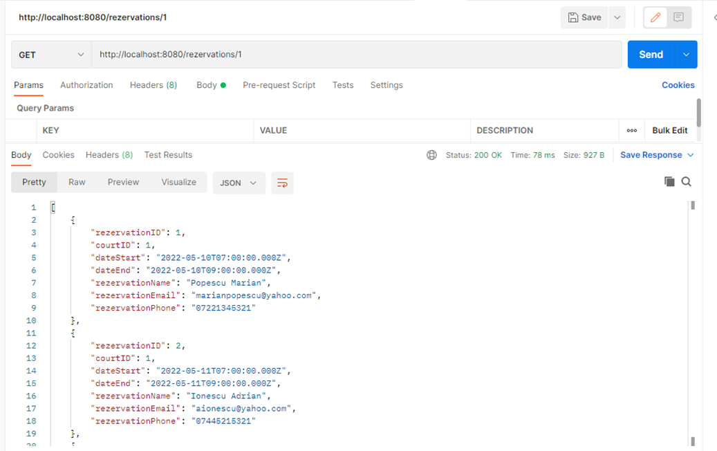Open the comments icon beside the edit pencil

tap(678, 17)
